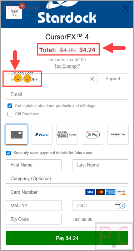Close the checkout dialog with X
Screen dimensions: 134x251
[x=125, y=9]
